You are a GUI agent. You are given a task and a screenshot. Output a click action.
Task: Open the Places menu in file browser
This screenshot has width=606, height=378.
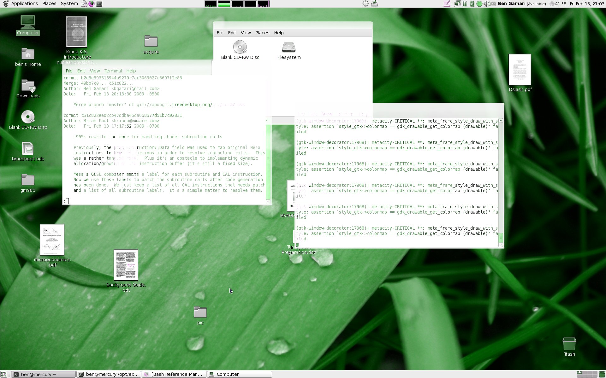tap(262, 33)
